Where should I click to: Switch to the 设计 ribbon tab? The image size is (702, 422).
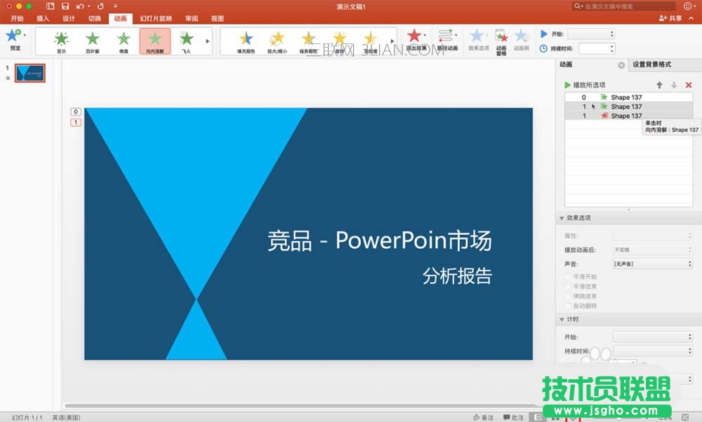click(69, 18)
